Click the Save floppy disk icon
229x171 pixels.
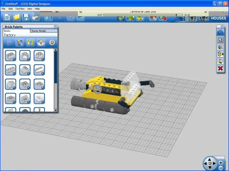click(x=26, y=17)
